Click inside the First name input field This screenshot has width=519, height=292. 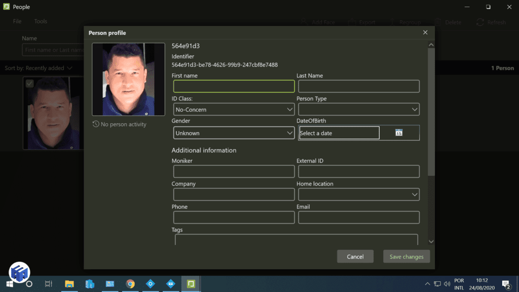[234, 86]
